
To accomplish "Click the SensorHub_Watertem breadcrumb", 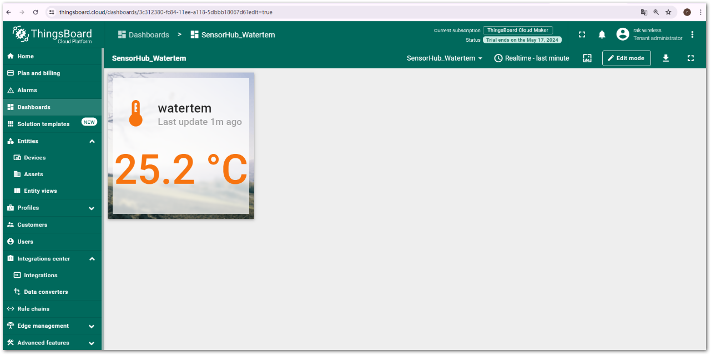I will click(233, 34).
